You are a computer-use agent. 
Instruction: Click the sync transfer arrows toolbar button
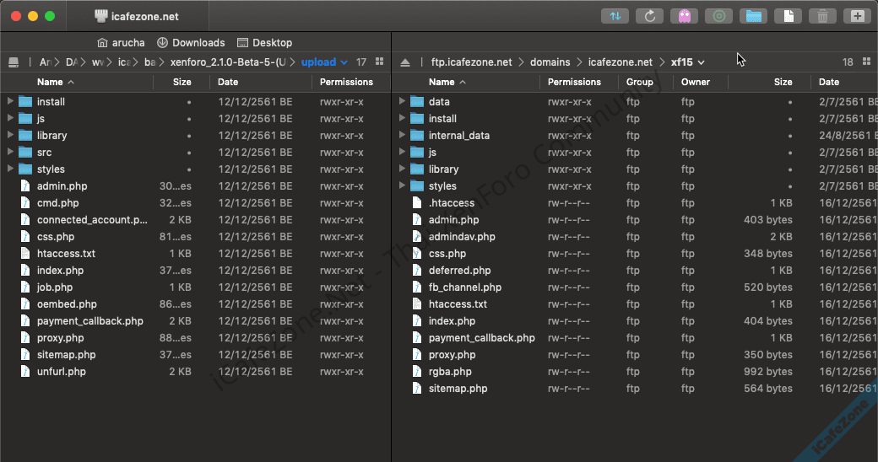tap(615, 16)
